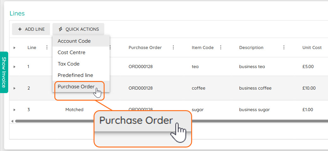
Task: Open Item Code column options menu
Action: coord(221,47)
